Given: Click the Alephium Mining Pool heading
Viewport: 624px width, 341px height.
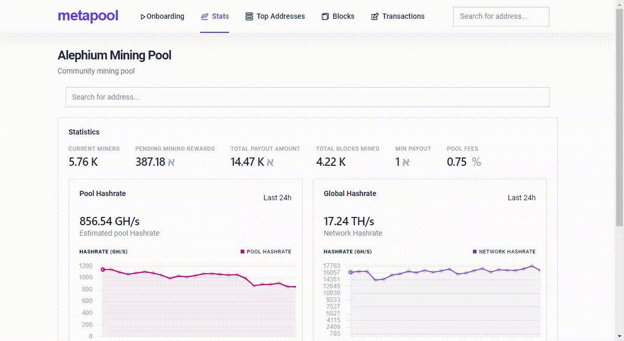Looking at the screenshot, I should coord(115,55).
